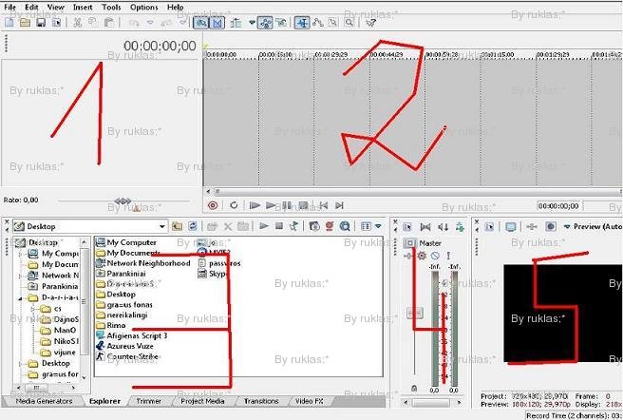Click the Paste clipboard icon

pyautogui.click(x=108, y=23)
